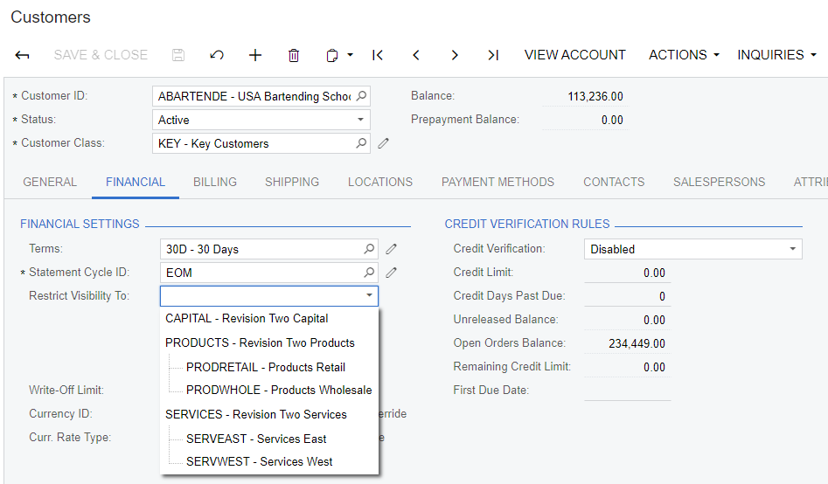Click the clipboard icon in toolbar
The image size is (828, 484).
[x=332, y=55]
